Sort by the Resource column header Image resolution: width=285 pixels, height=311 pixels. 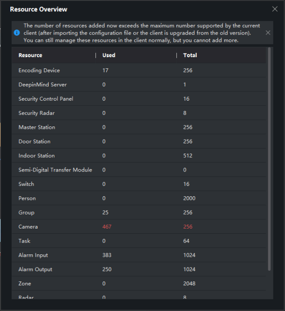tap(30, 55)
